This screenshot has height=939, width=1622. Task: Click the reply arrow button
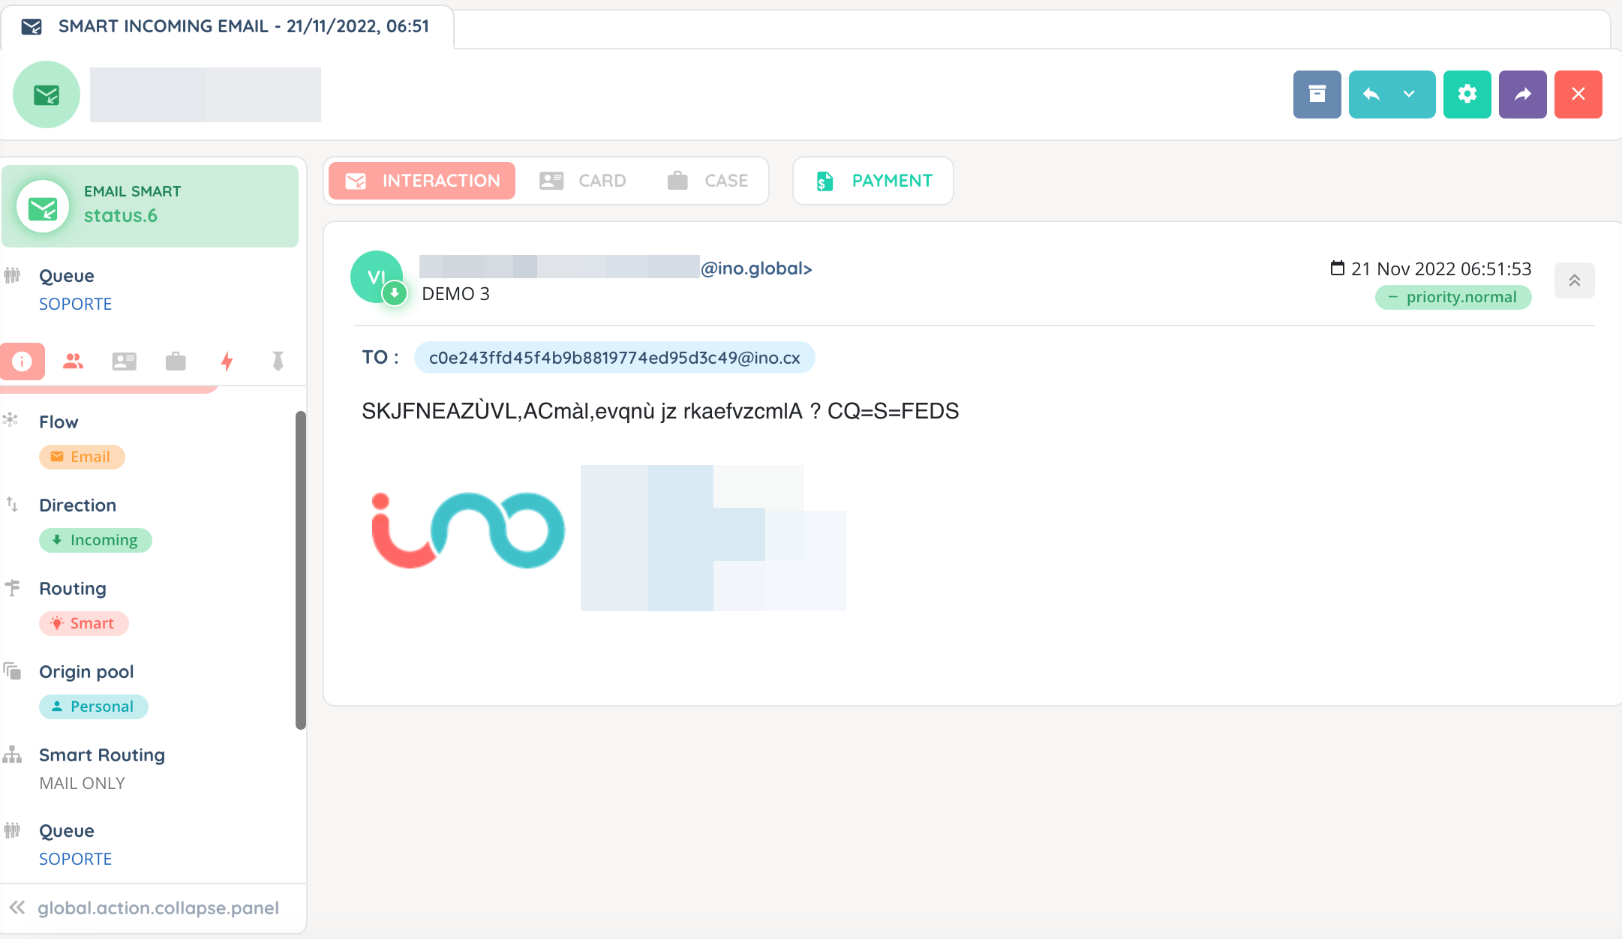tap(1371, 94)
